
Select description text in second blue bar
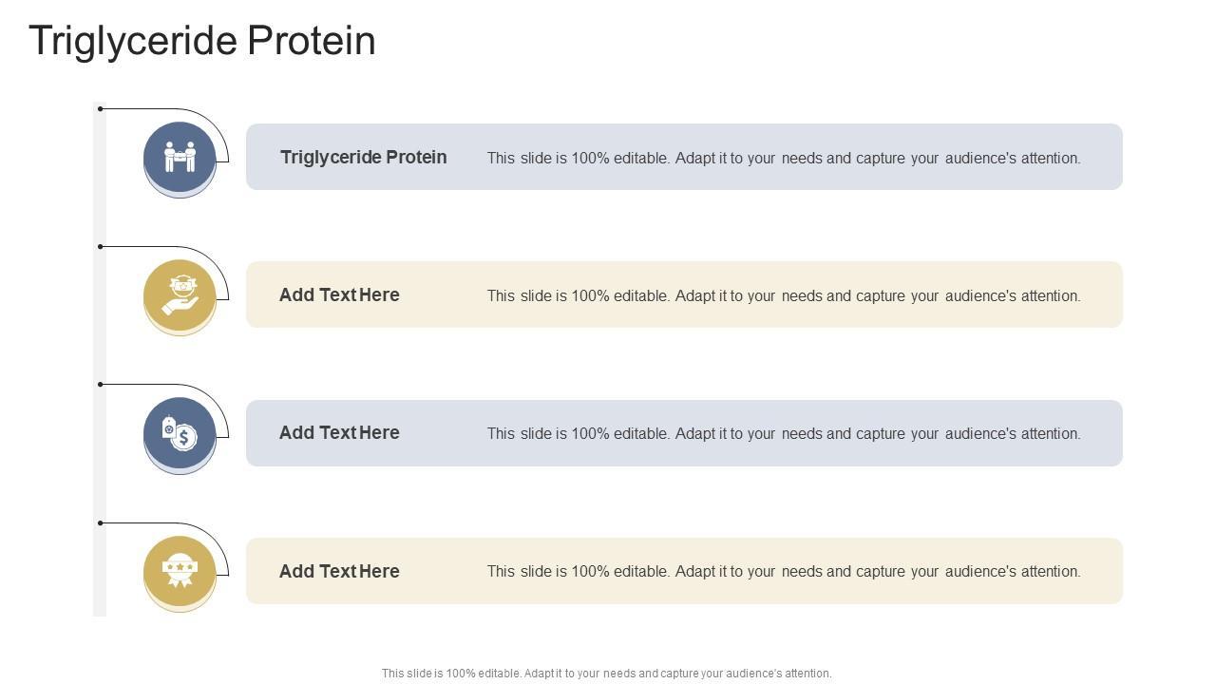(x=784, y=434)
